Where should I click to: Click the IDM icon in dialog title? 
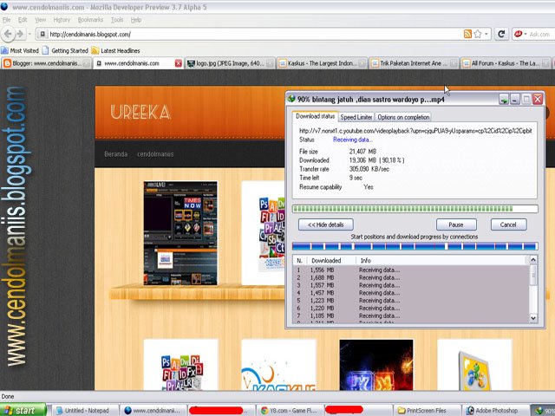tap(291, 99)
